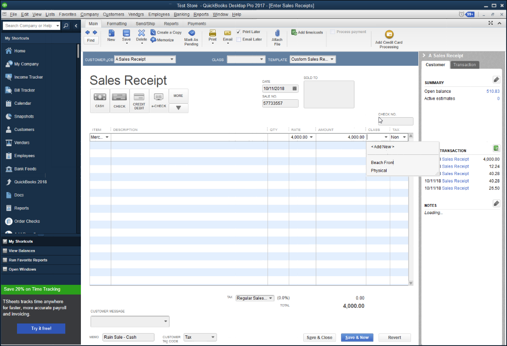
Task: Open the 4,000.00 Sales Receipt link
Action: [455, 159]
